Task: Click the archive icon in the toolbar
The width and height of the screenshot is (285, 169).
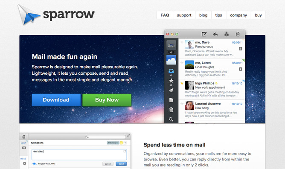Action: coord(227,34)
